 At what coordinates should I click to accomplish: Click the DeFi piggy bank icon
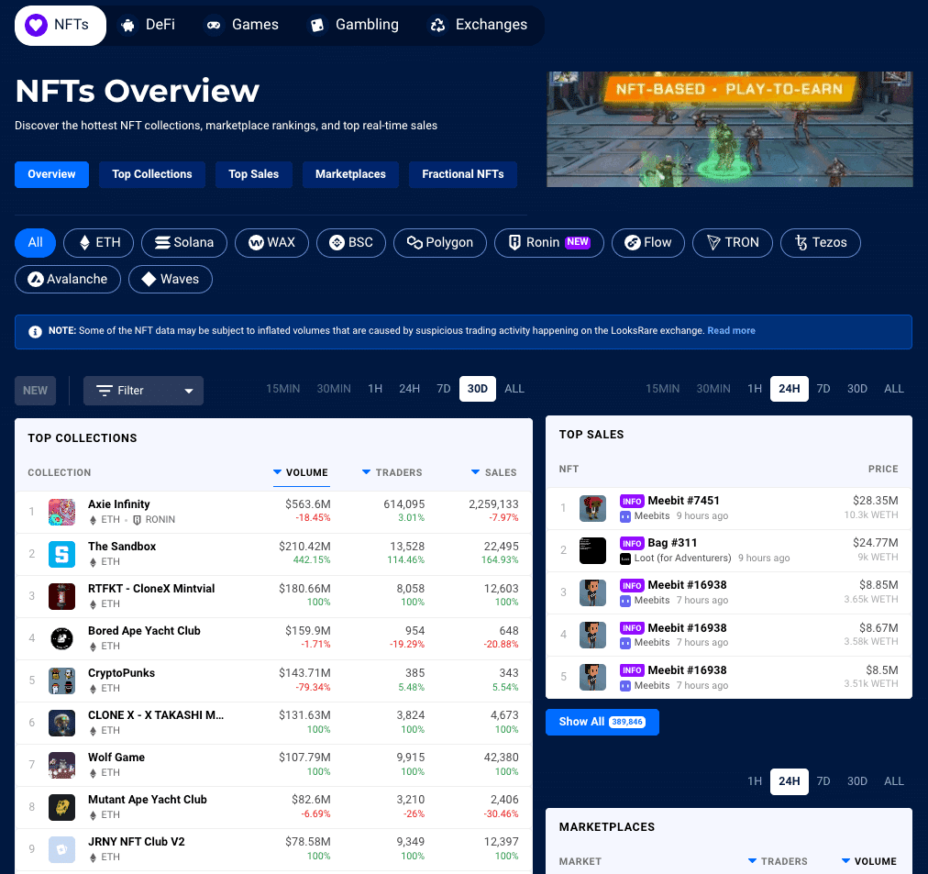pos(127,25)
